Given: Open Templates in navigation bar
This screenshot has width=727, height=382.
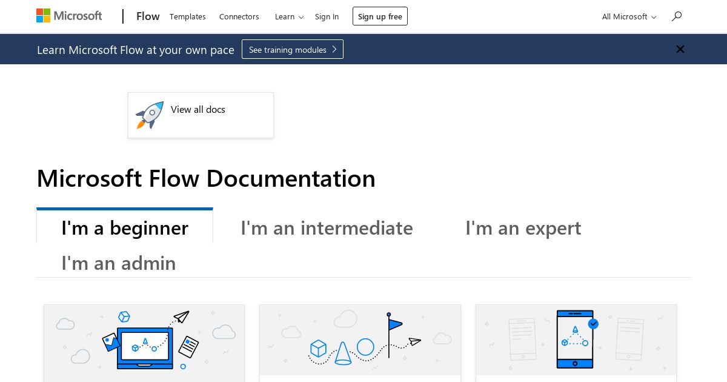Looking at the screenshot, I should click(x=188, y=16).
